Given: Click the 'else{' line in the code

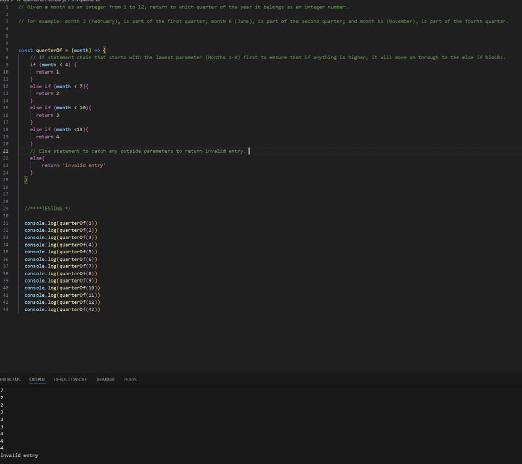Looking at the screenshot, I should tap(37, 158).
